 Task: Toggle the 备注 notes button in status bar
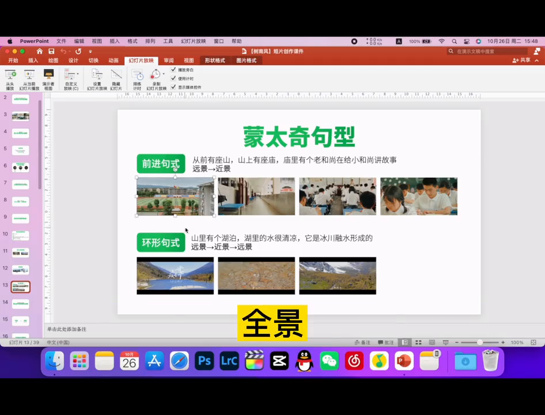363,342
